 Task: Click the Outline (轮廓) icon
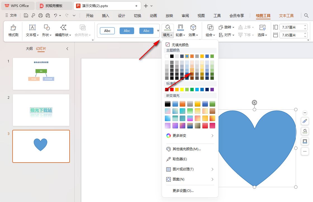180,28
